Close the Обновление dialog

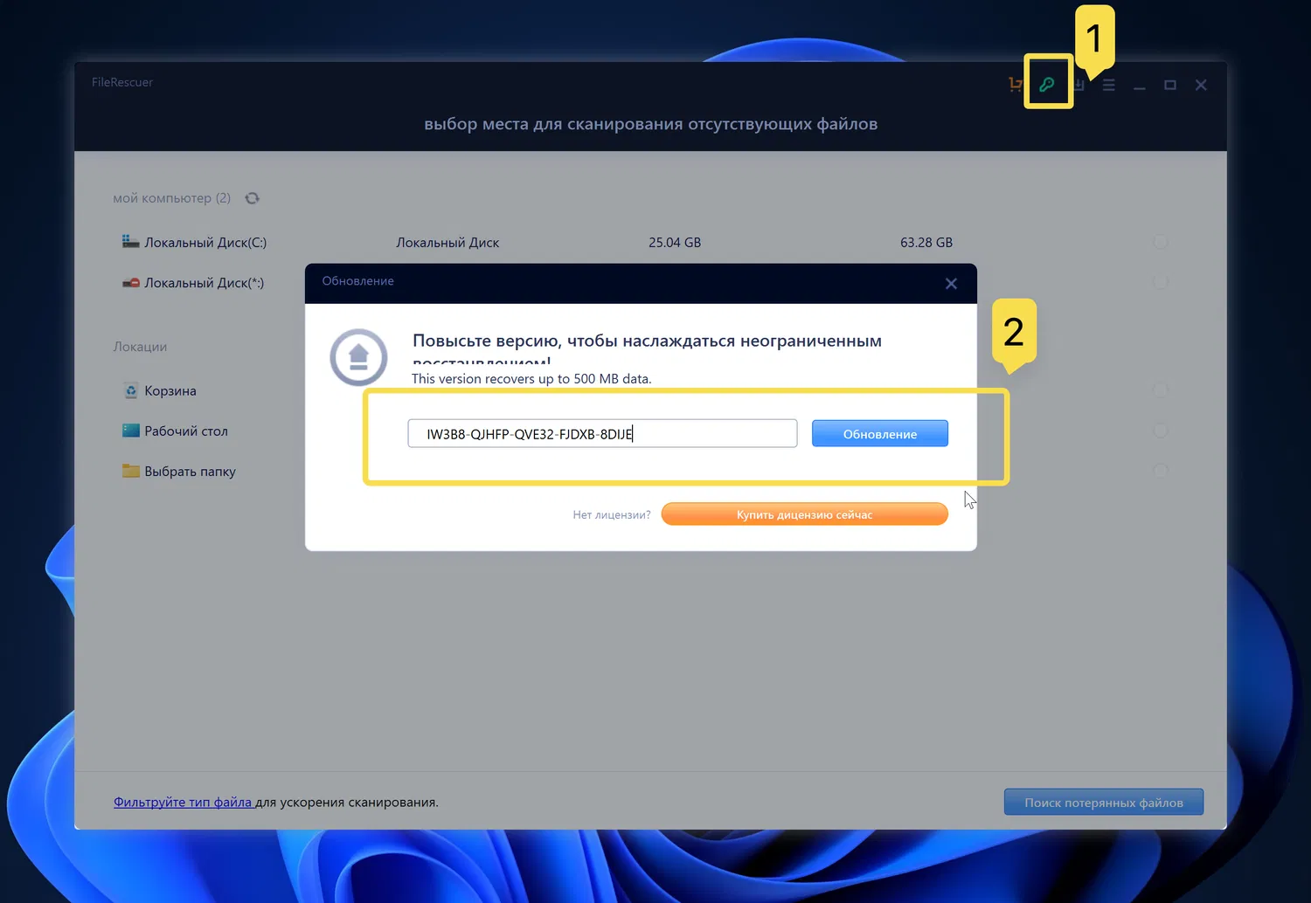pyautogui.click(x=951, y=283)
